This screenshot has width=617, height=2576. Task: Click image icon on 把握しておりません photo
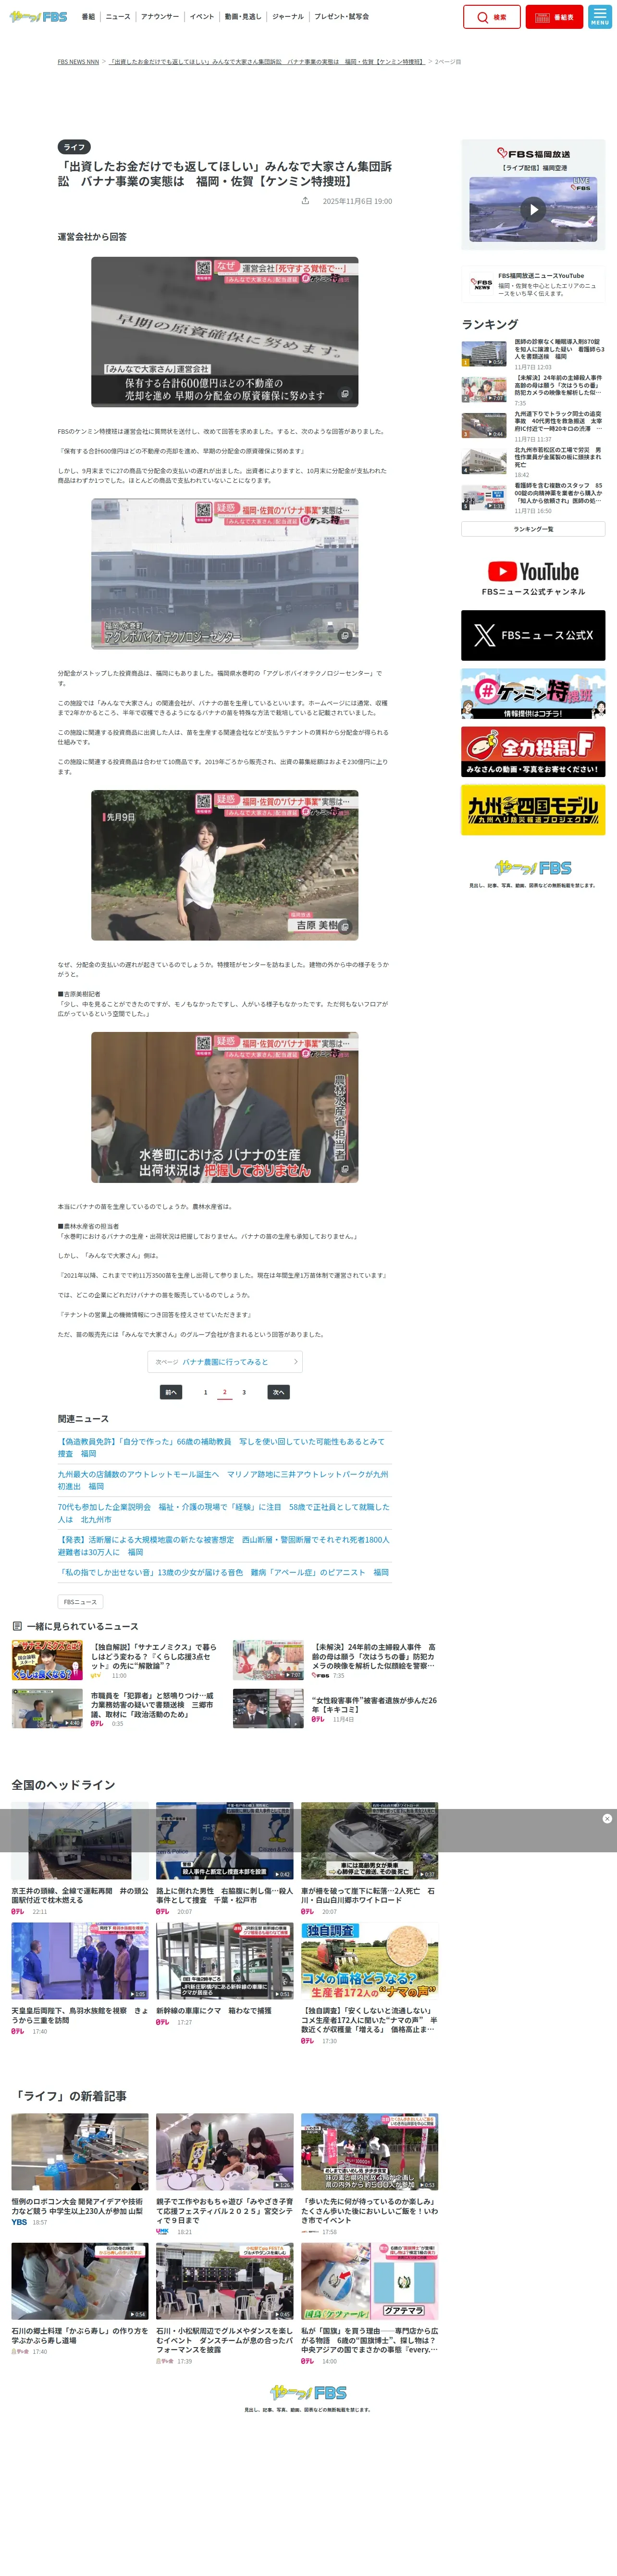(344, 1168)
